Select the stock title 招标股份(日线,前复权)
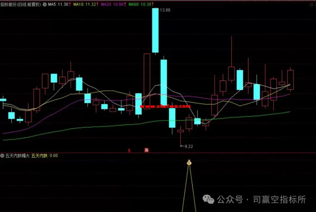This screenshot has height=212, width=316. coord(21,4)
